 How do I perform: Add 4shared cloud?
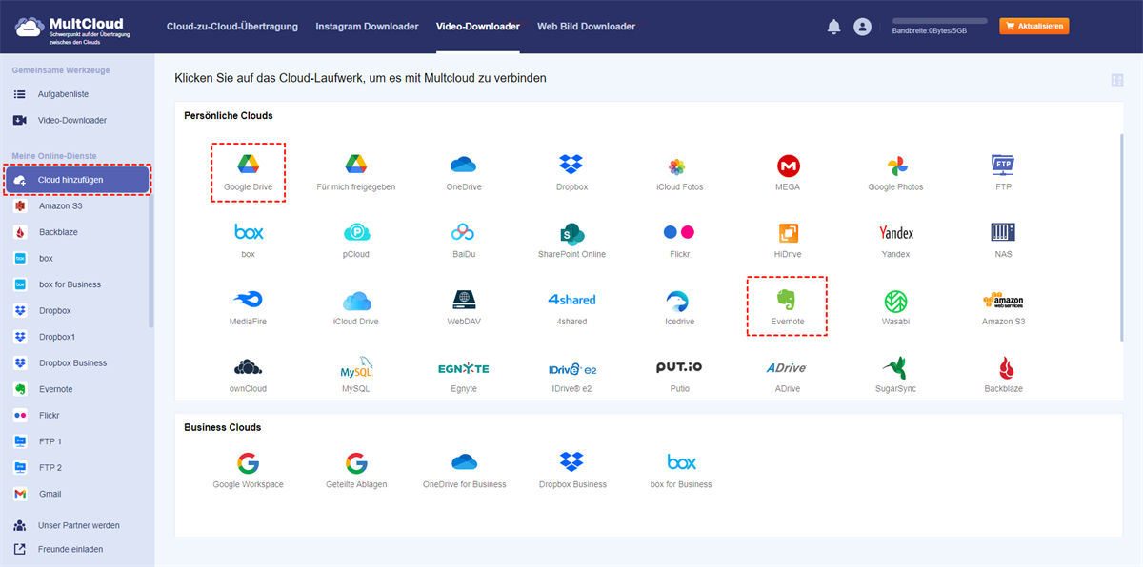[x=571, y=300]
